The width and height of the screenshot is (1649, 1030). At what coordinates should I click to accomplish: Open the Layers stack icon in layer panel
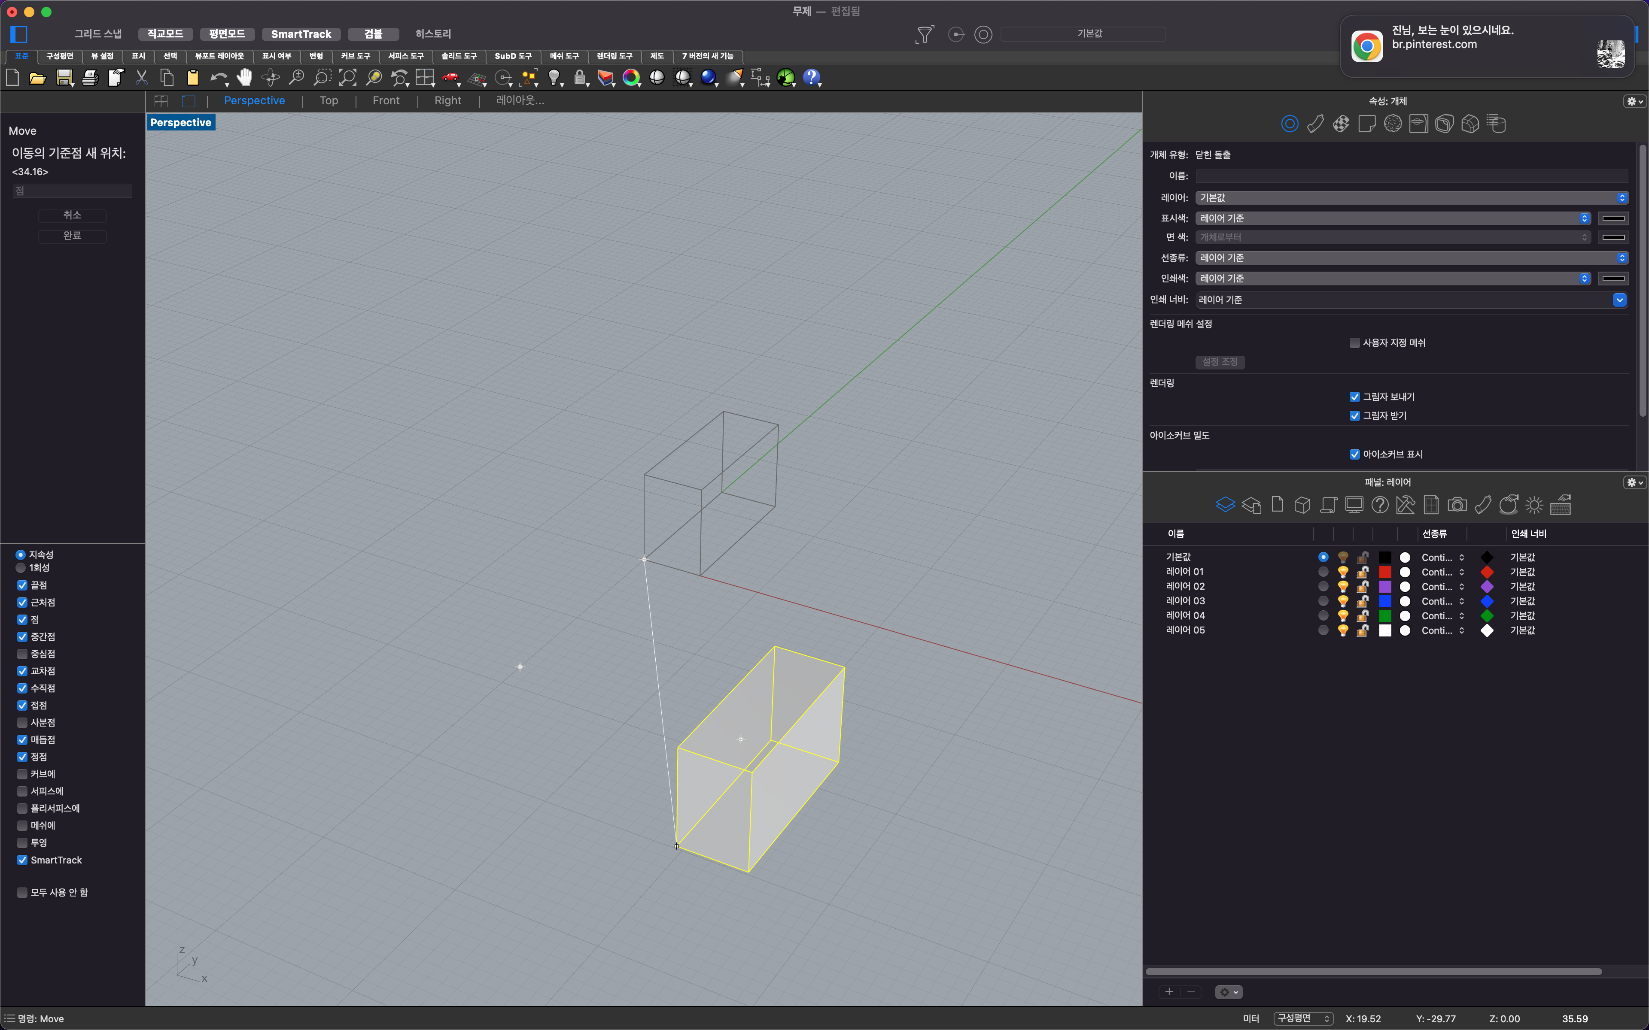[x=1224, y=505]
